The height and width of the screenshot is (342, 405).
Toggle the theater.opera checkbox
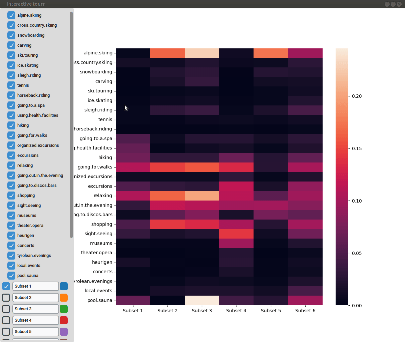11,226
